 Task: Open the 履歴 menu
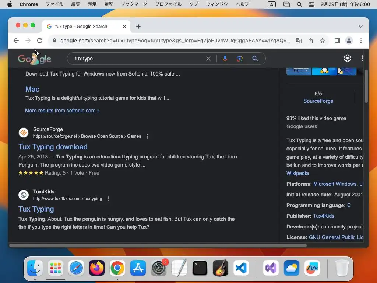pos(109,4)
